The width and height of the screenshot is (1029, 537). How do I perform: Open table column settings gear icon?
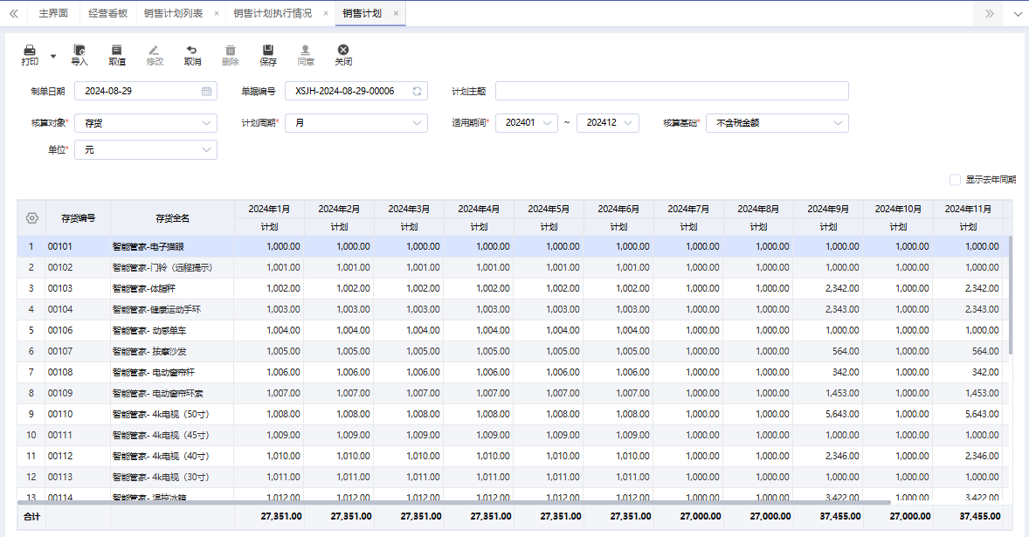(x=32, y=217)
